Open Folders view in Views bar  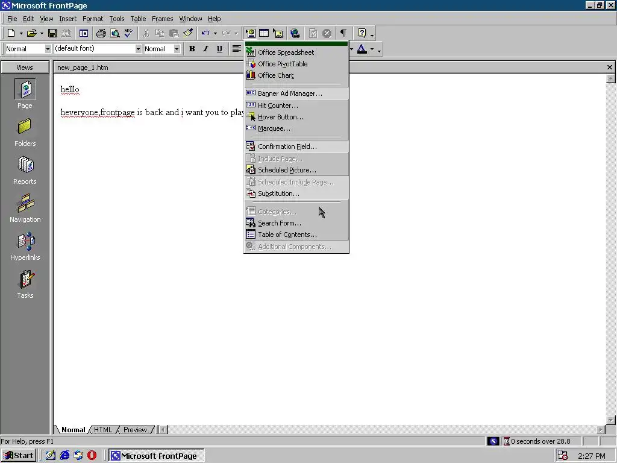[25, 132]
